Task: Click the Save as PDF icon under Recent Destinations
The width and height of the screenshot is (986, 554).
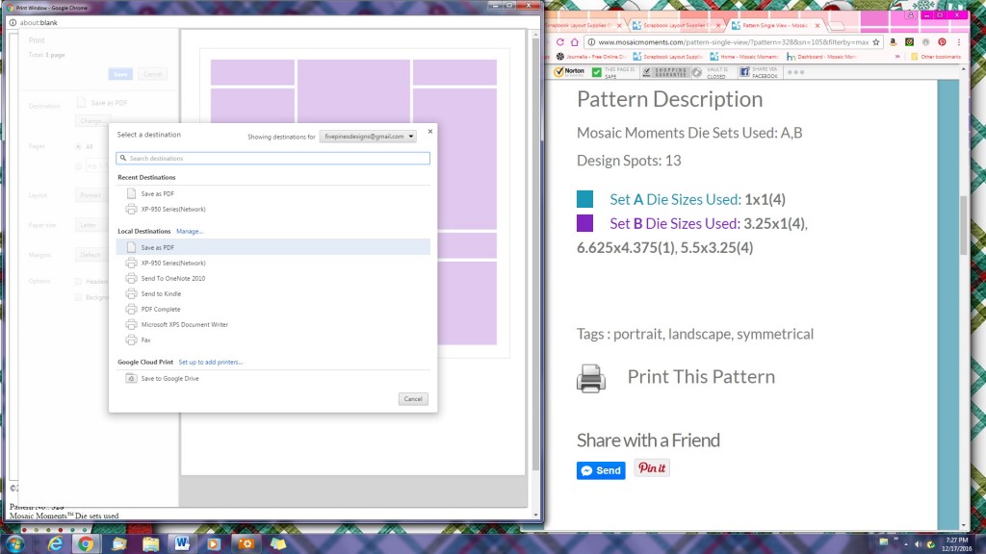Action: (x=131, y=193)
